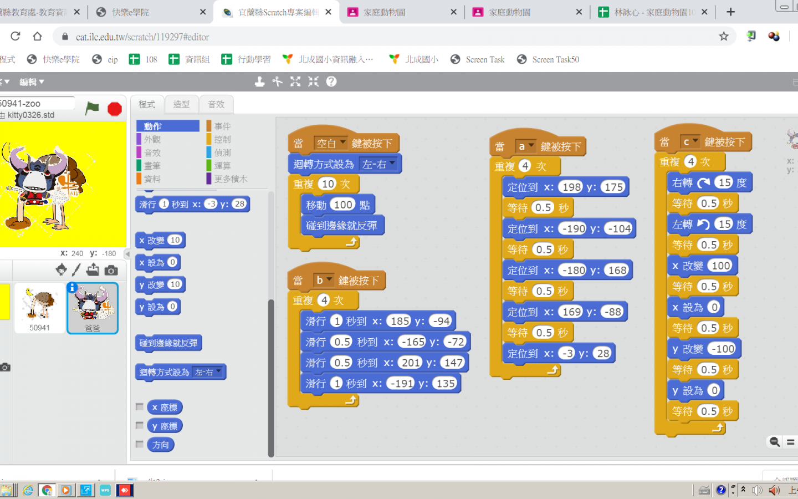Image resolution: width=798 pixels, height=499 pixels.
Task: Select the grow sprite tool
Action: (x=295, y=82)
